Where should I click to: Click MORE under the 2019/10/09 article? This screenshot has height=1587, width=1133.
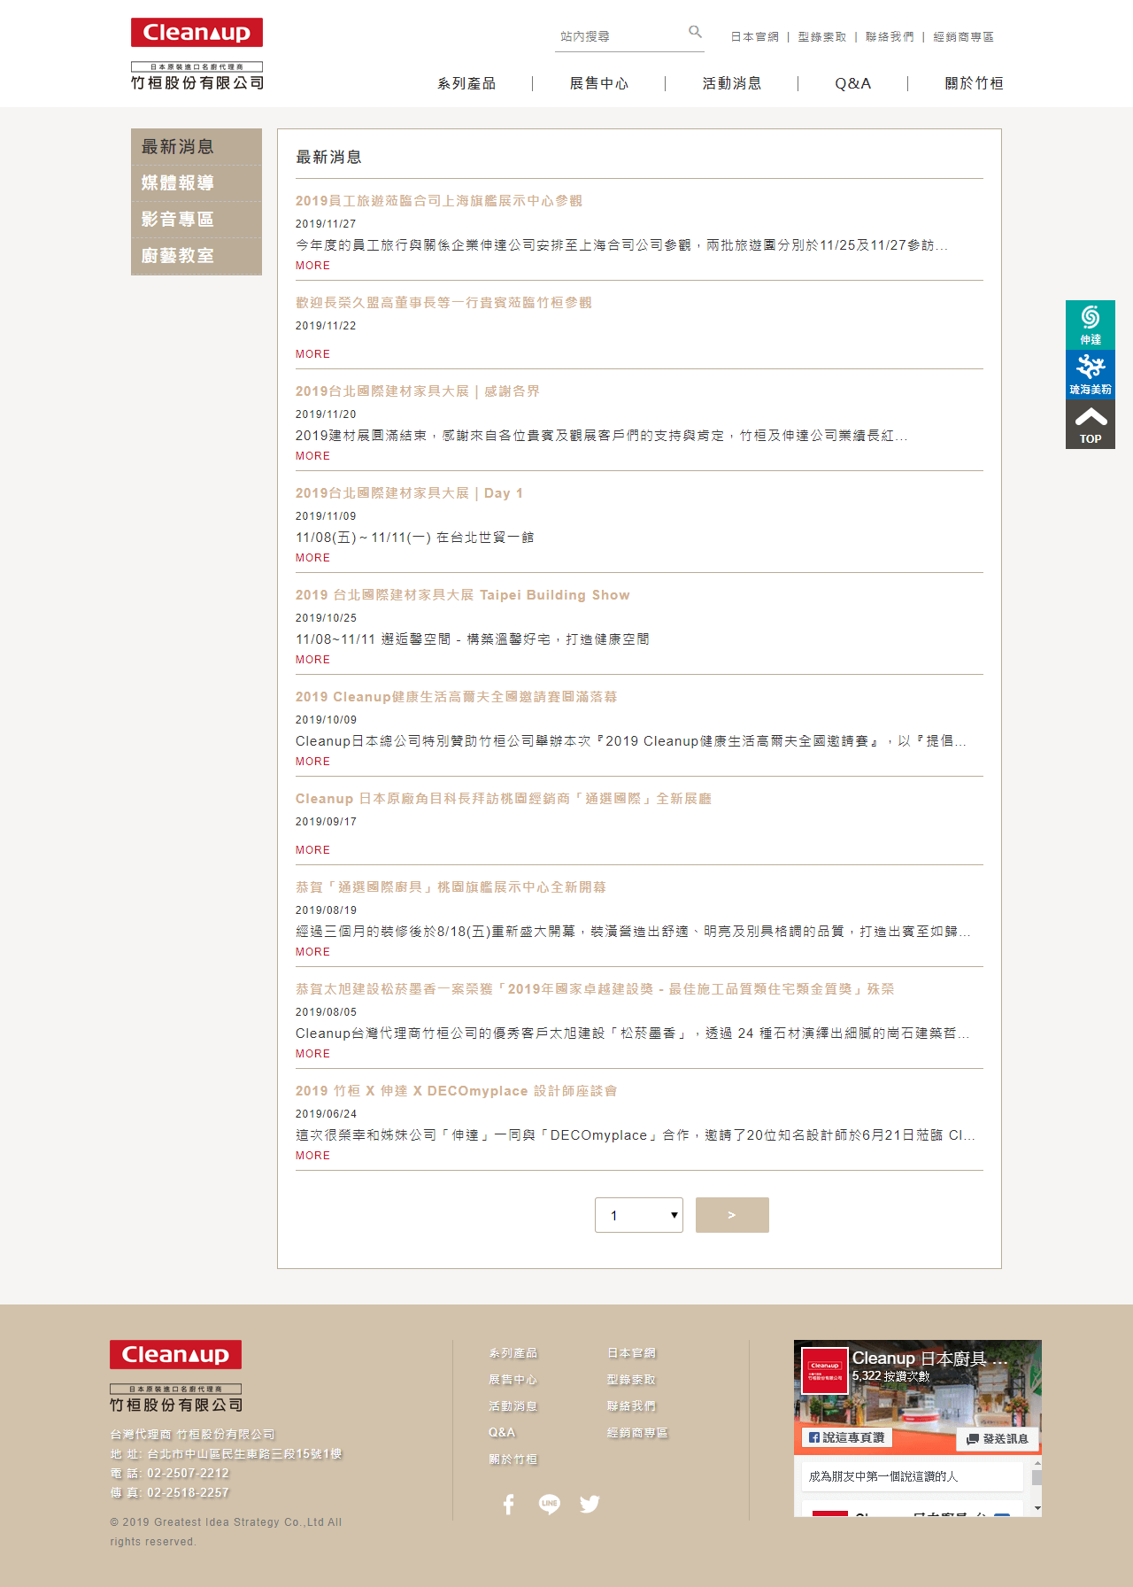(x=312, y=762)
